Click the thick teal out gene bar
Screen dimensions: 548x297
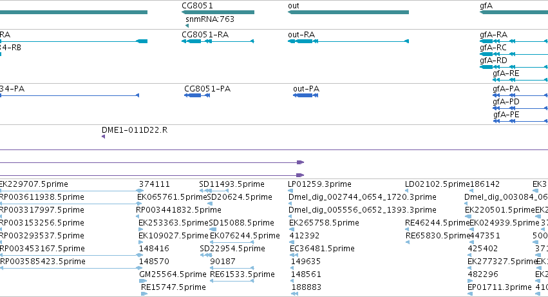point(348,12)
